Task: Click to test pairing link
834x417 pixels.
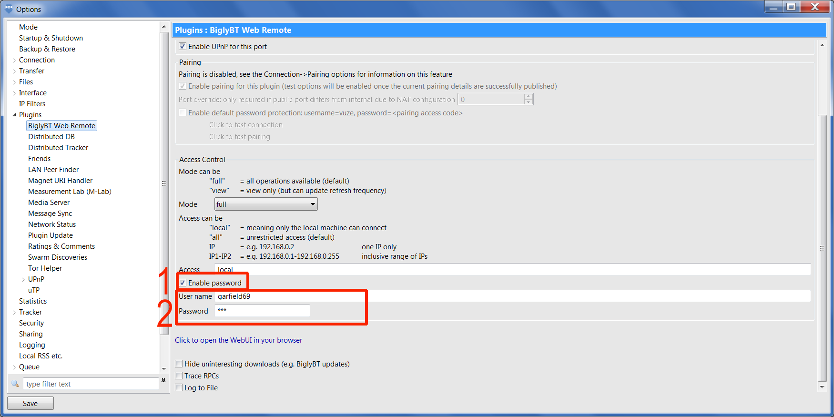Action: [x=240, y=137]
